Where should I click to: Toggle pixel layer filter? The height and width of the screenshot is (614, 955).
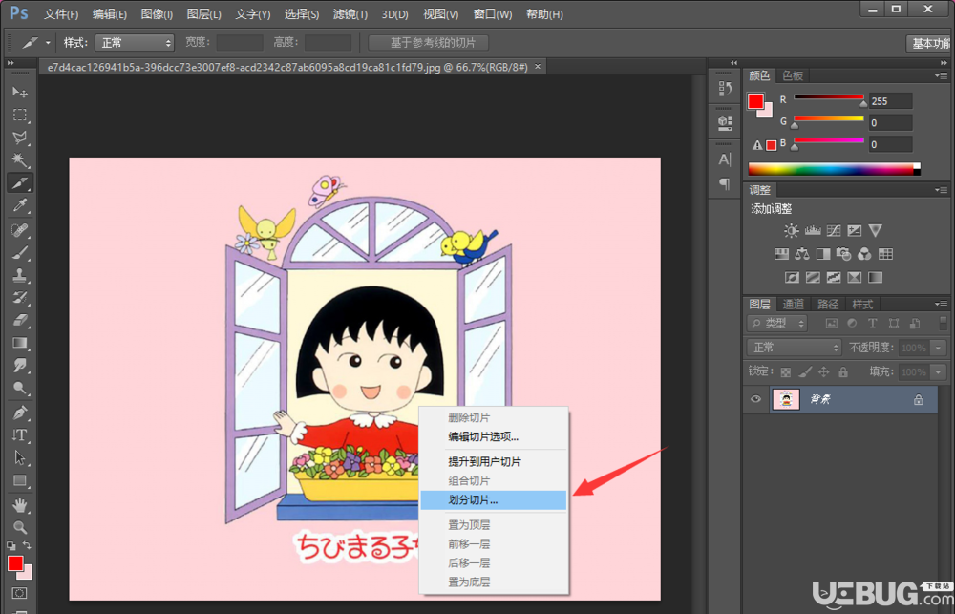832,324
